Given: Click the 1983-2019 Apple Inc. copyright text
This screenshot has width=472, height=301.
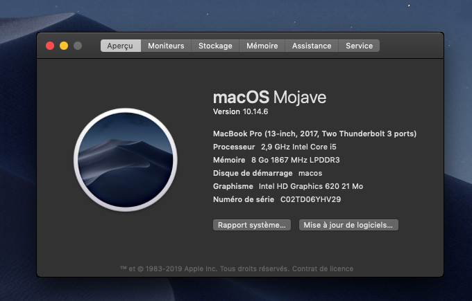Looking at the screenshot, I should click(205, 268).
